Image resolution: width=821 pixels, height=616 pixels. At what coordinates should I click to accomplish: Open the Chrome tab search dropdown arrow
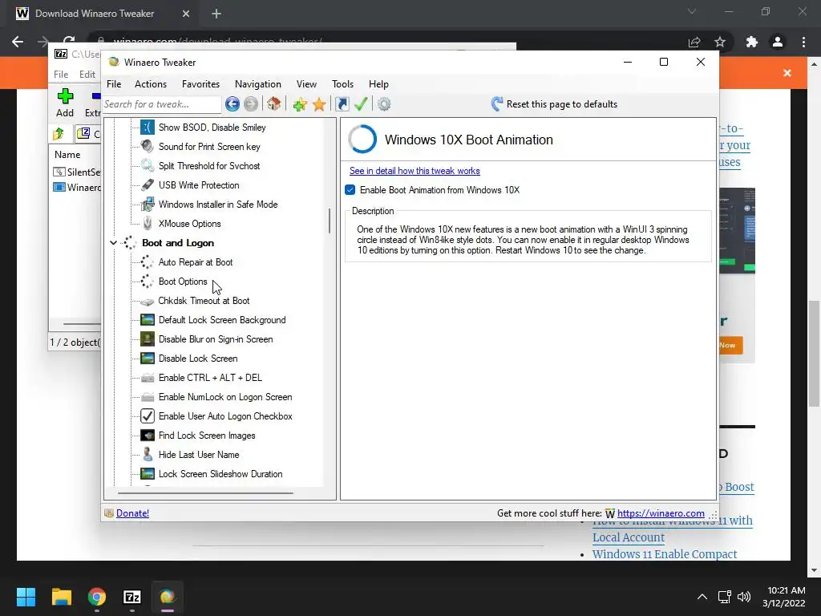pyautogui.click(x=692, y=11)
